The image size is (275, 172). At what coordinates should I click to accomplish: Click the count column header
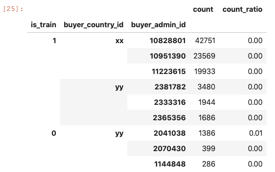click(203, 9)
